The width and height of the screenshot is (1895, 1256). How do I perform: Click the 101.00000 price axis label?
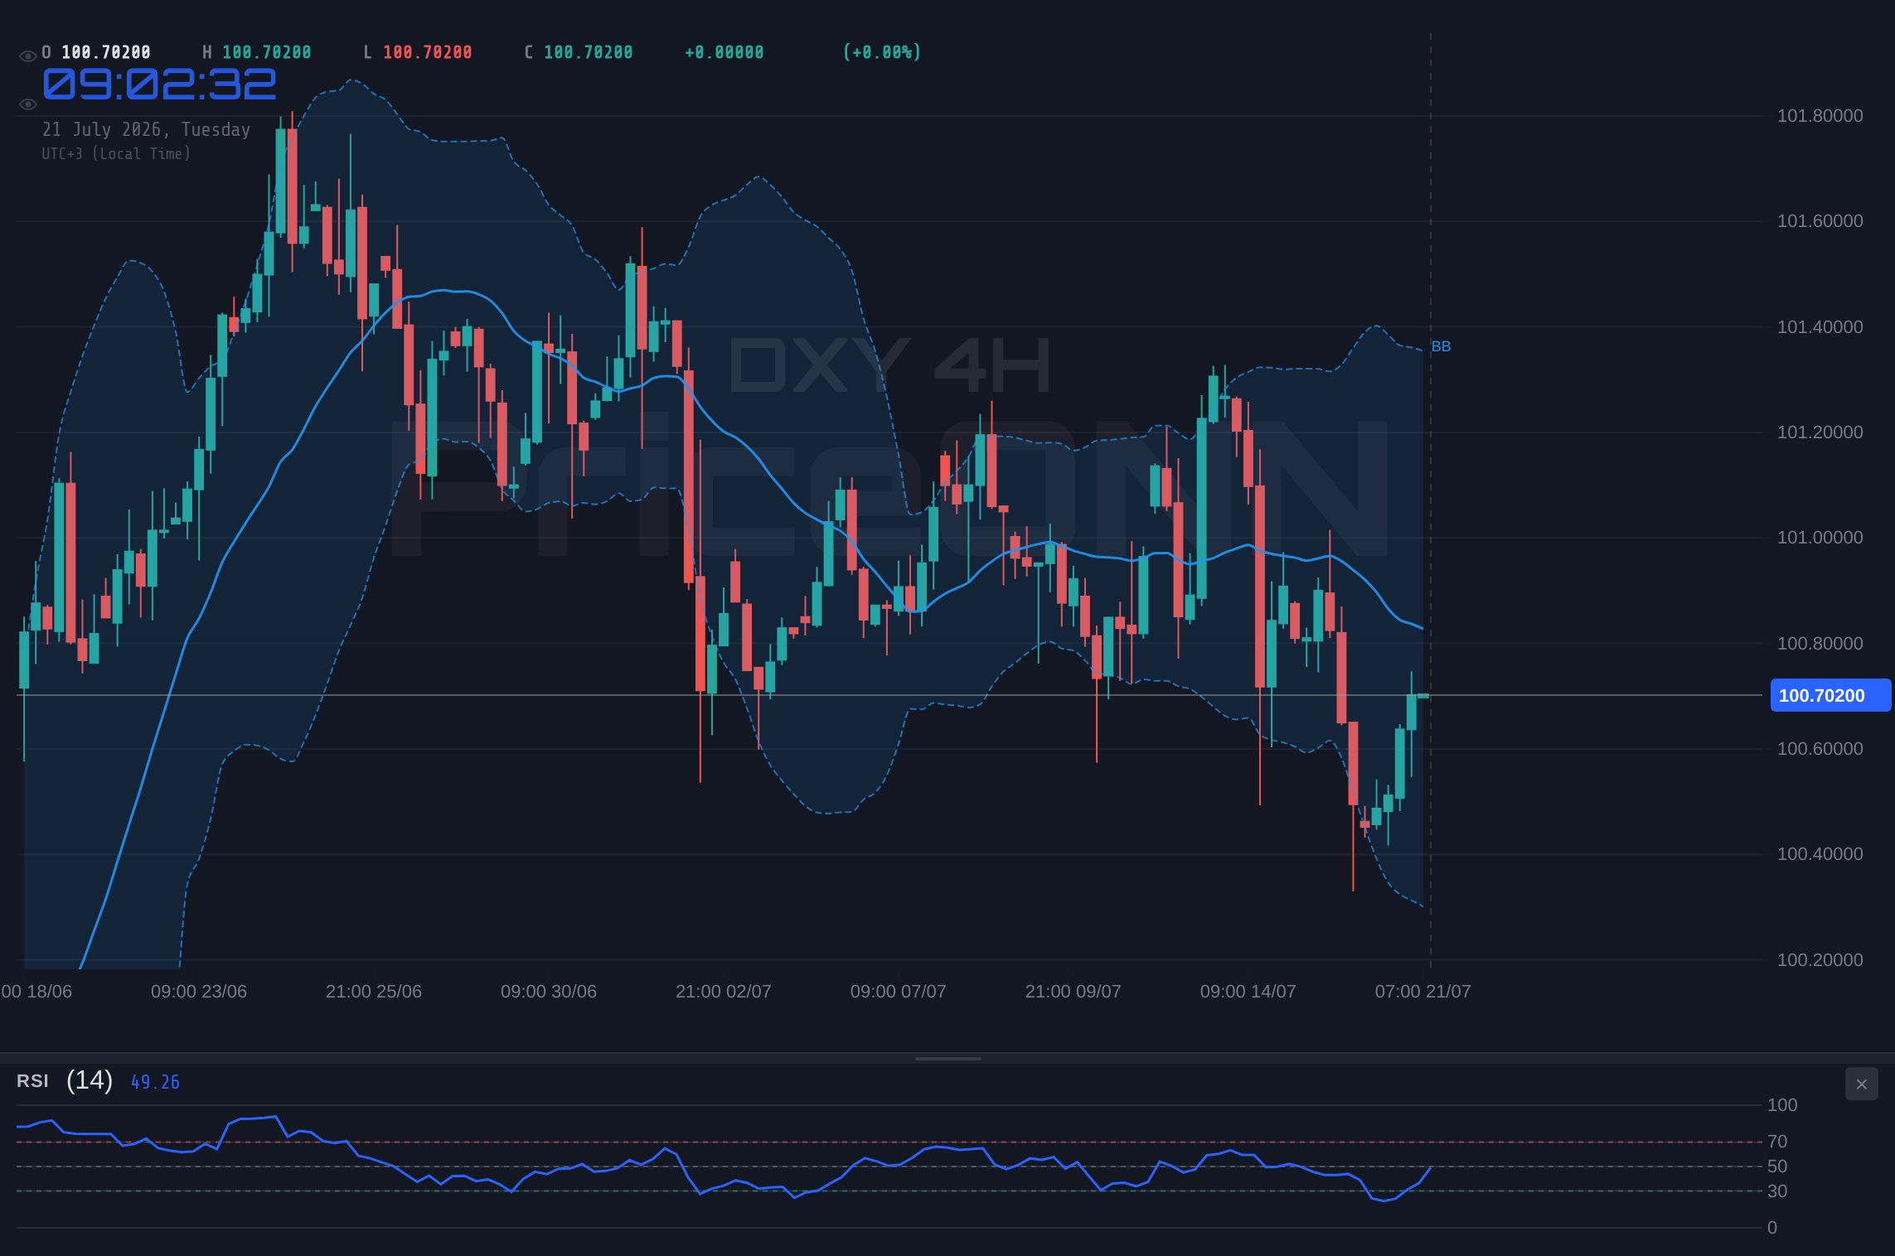pyautogui.click(x=1820, y=538)
